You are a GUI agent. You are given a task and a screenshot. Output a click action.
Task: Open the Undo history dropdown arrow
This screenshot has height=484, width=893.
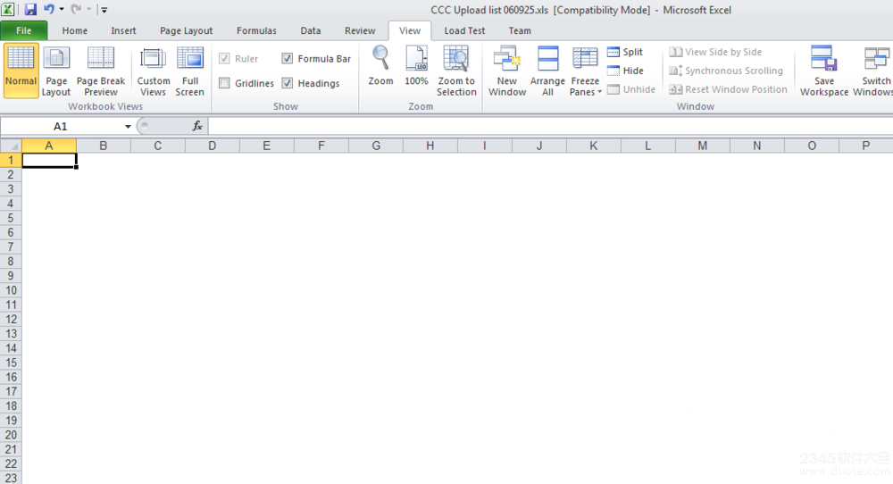click(x=62, y=9)
